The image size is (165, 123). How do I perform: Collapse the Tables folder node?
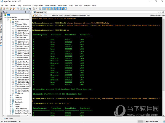pos(10,22)
